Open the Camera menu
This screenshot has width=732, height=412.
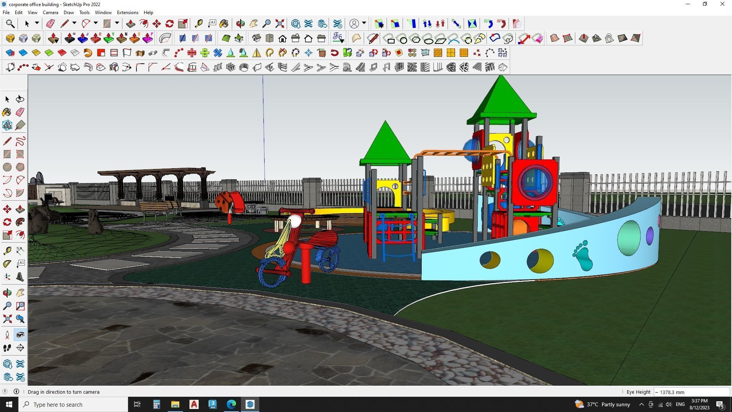pos(50,13)
